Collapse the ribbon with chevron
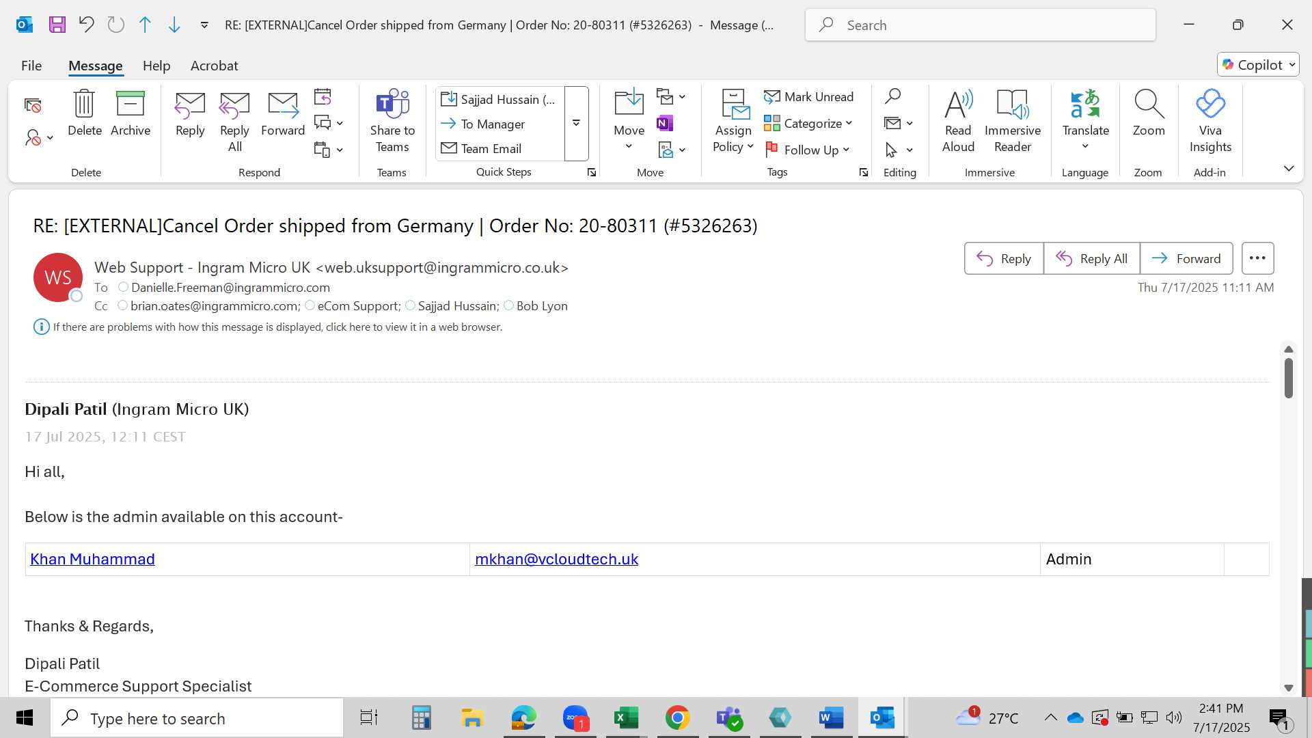1312x738 pixels. (x=1289, y=168)
